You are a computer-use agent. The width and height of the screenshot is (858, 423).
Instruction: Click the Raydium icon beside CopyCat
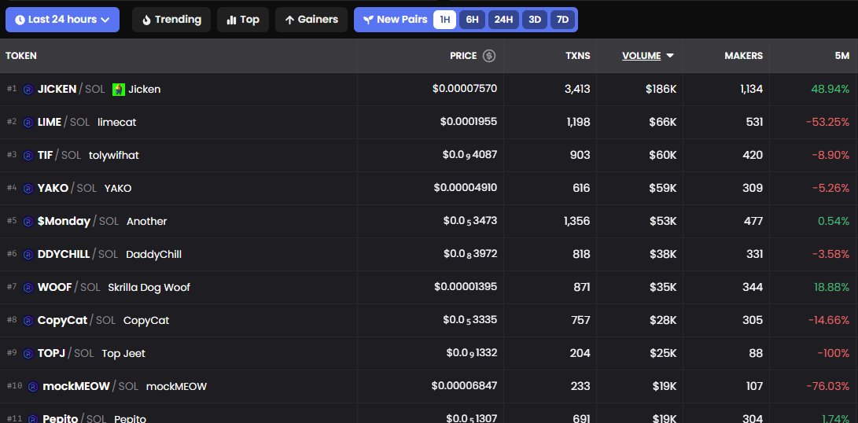pos(28,321)
